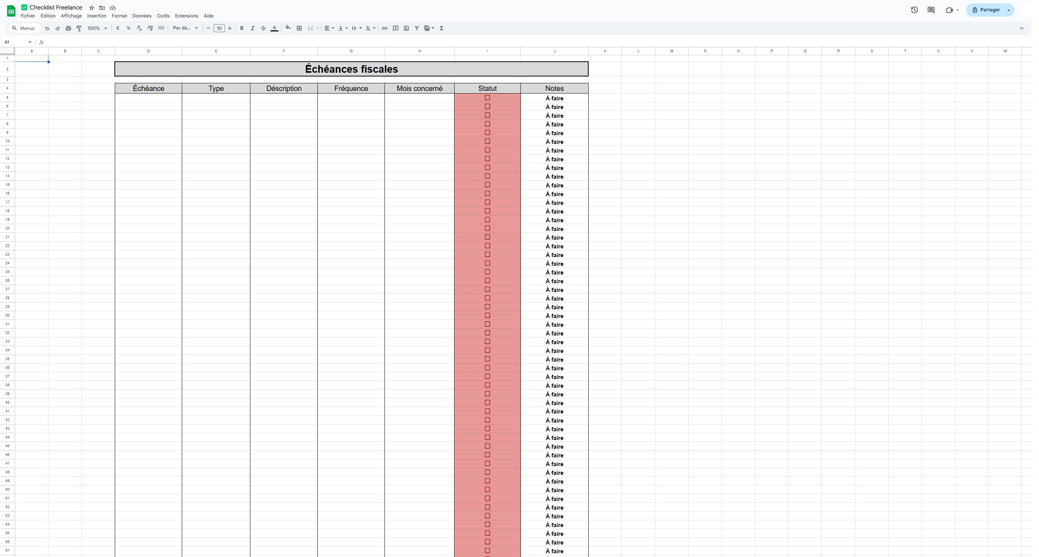Open the Affichage menu

click(x=71, y=16)
